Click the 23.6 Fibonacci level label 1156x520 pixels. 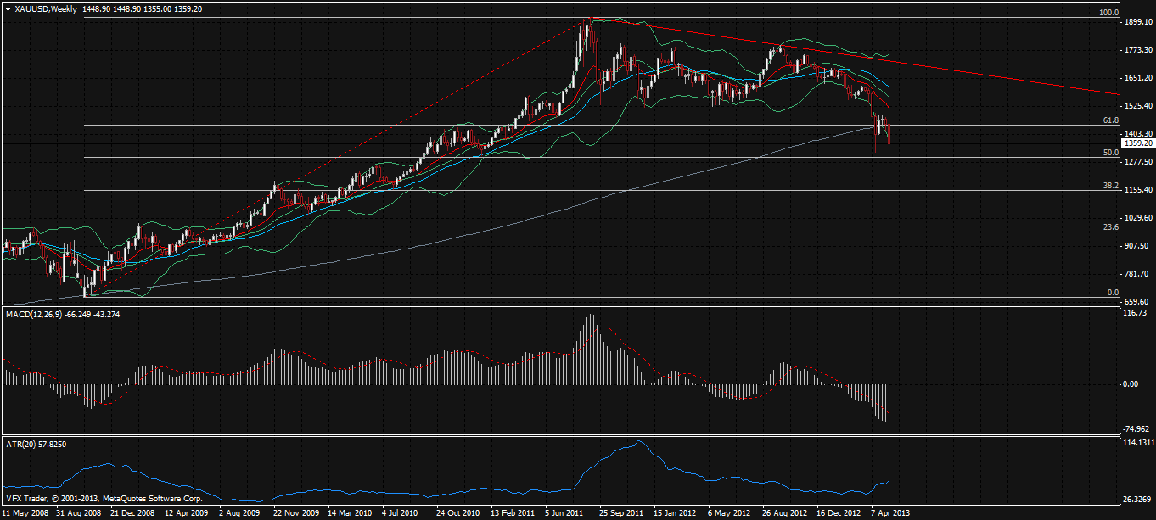pos(1109,226)
